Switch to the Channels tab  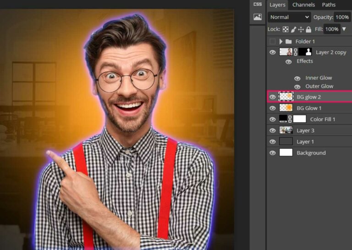[x=303, y=5]
